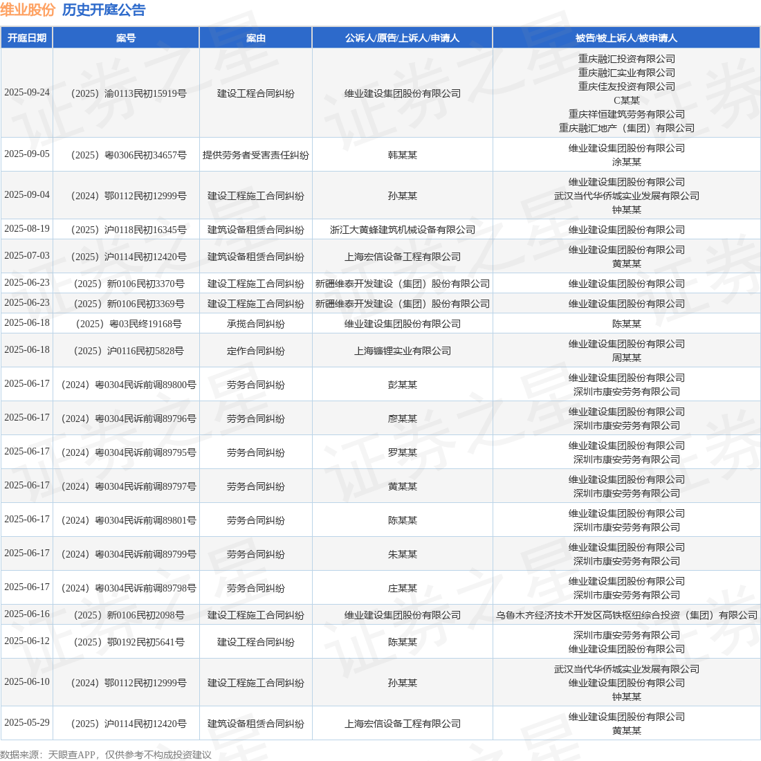Click defendant 周某某
761x761 pixels.
(627, 358)
